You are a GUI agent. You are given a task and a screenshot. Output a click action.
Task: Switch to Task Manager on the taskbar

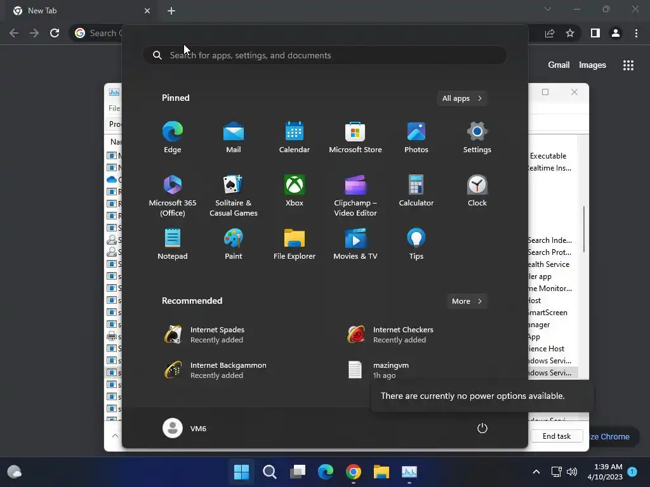click(x=409, y=472)
